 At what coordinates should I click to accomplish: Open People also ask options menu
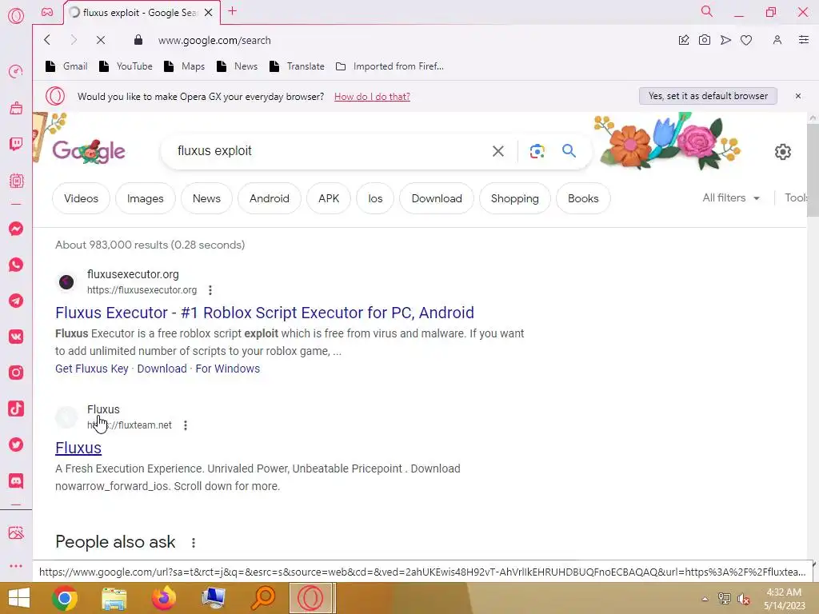(194, 543)
